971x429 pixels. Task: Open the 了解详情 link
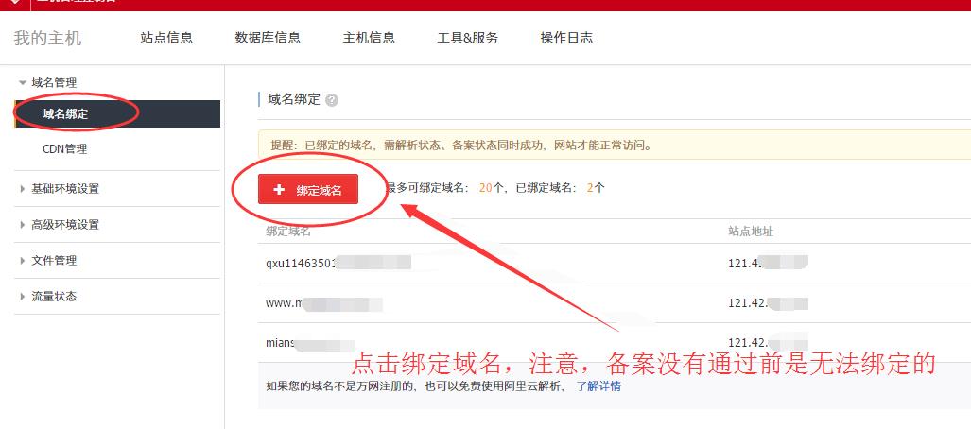click(x=598, y=386)
